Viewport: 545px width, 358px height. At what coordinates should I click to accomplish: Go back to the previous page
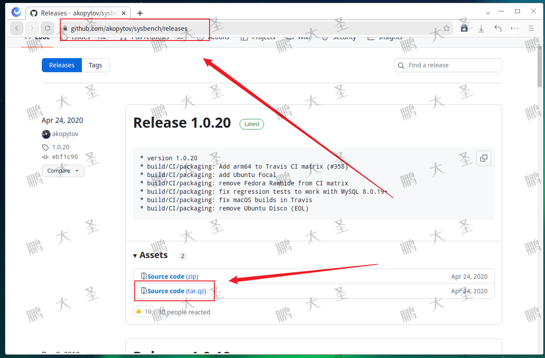16,29
